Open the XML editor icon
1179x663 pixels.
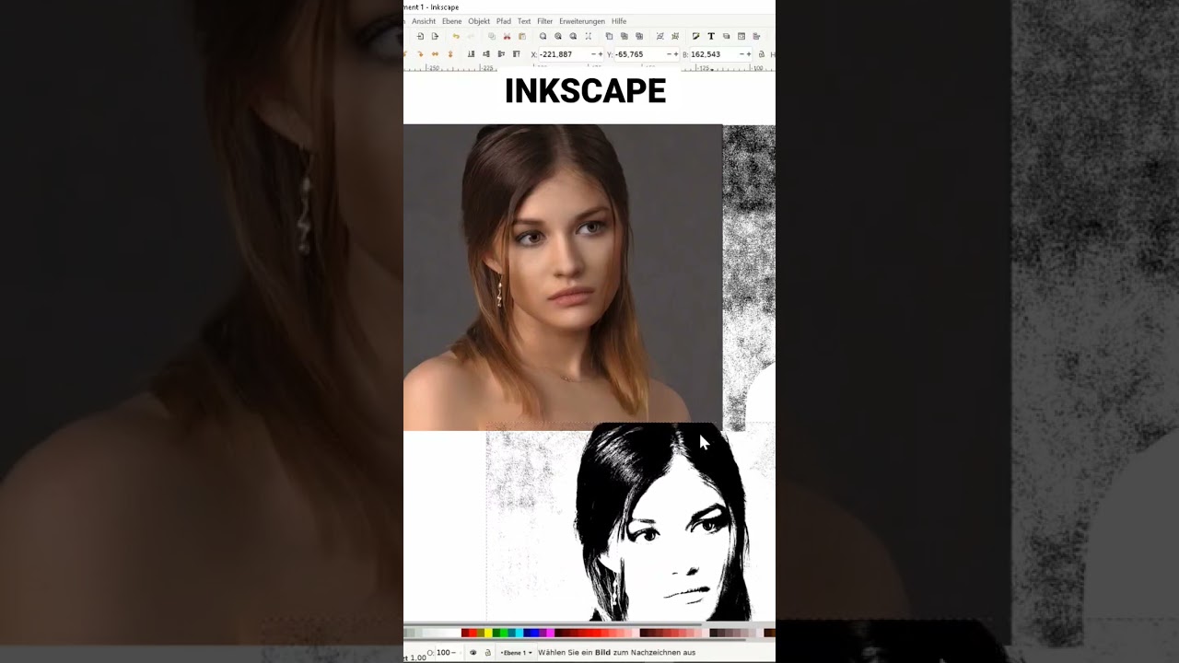click(741, 37)
